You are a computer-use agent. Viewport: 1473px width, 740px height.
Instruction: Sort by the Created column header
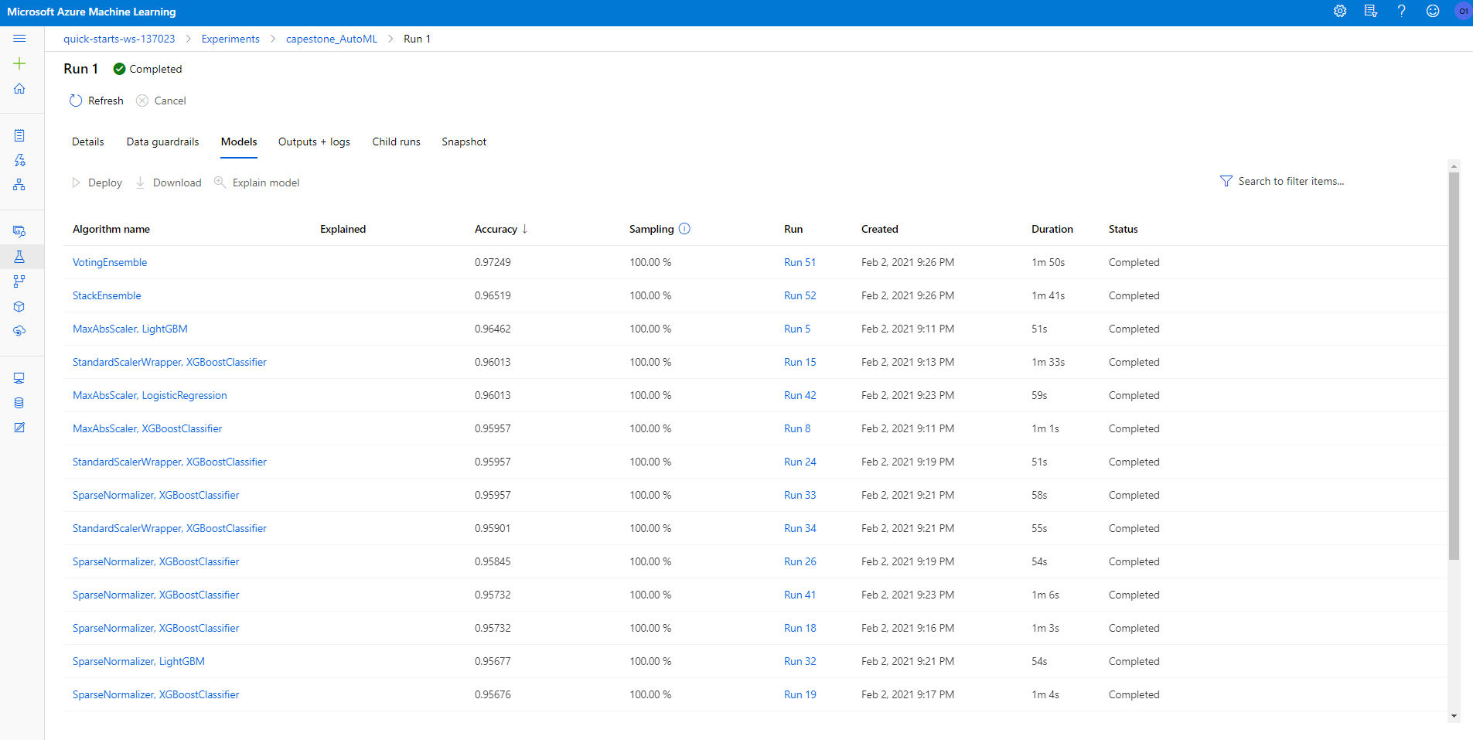tap(880, 229)
